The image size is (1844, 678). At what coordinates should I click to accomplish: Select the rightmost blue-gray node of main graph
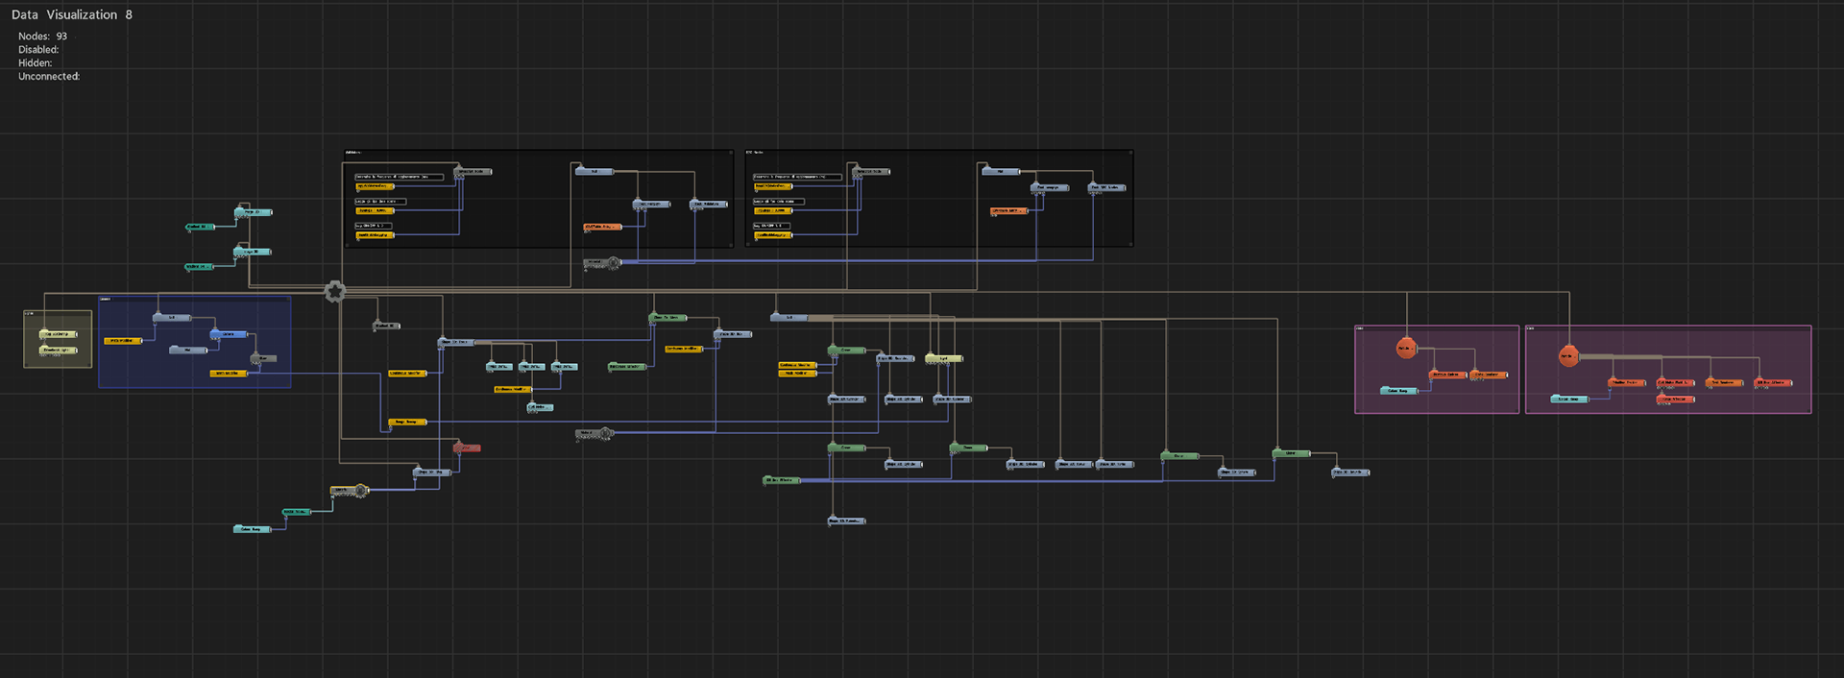[x=1350, y=472]
